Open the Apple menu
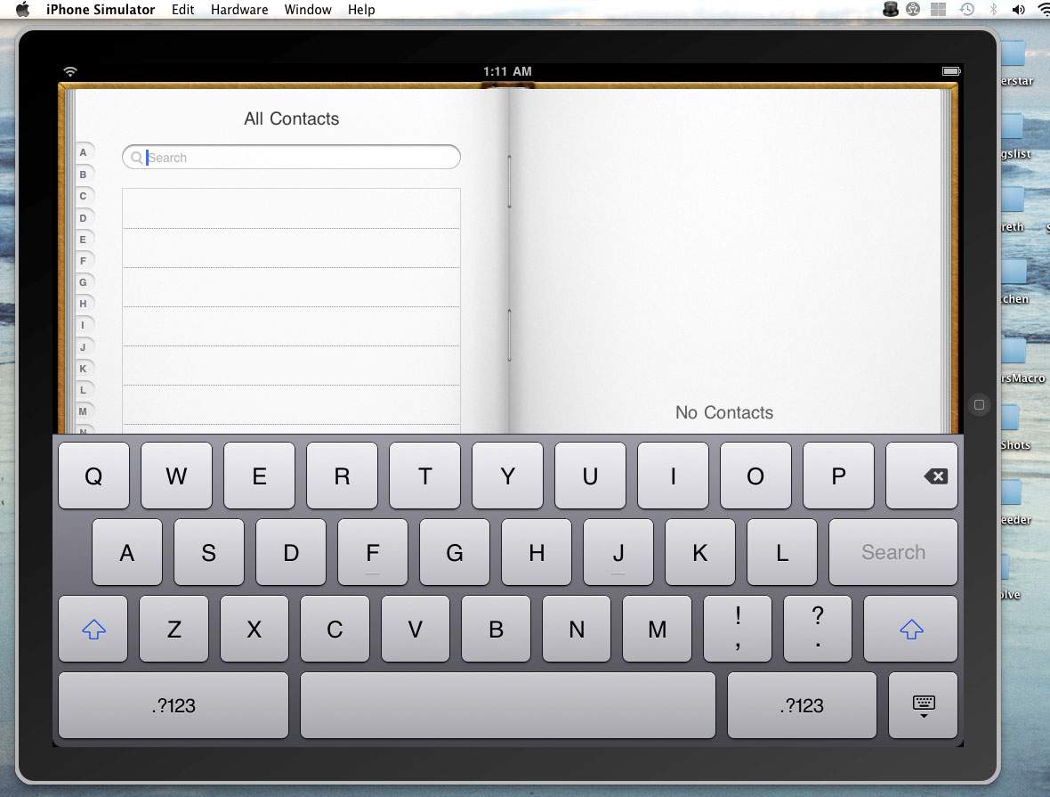The image size is (1050, 797). (23, 10)
